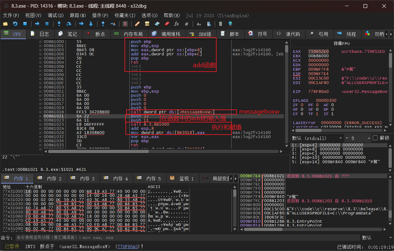Open the 默认 dropdown beside command bar
The height and width of the screenshot is (251, 394).
tap(376, 238)
